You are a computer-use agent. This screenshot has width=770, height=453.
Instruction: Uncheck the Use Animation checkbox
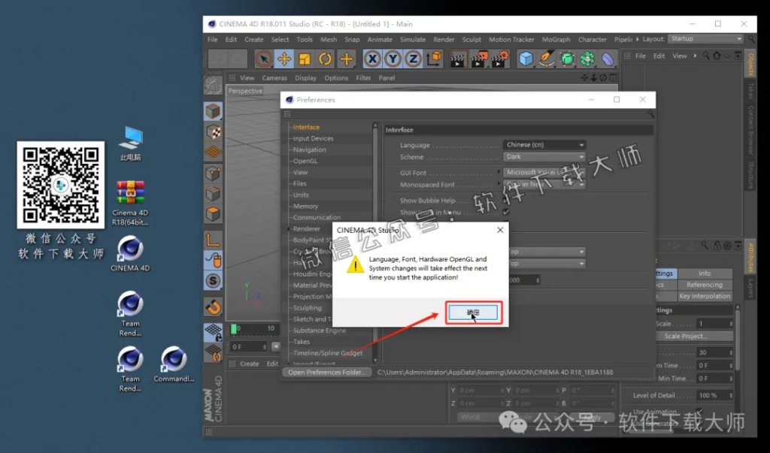(x=699, y=409)
